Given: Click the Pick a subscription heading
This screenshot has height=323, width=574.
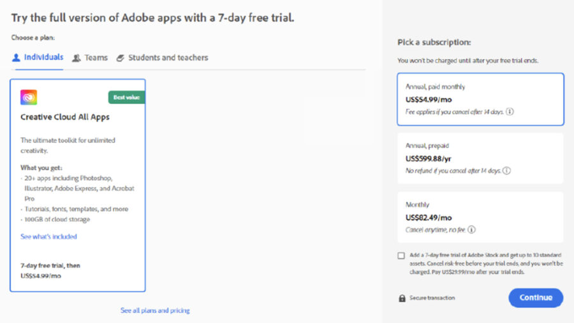Looking at the screenshot, I should coord(434,43).
